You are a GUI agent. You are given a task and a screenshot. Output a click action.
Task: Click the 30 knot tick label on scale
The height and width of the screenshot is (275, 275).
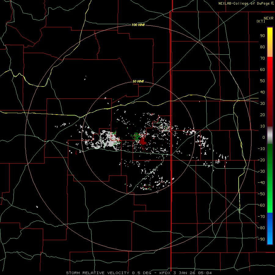[x=262, y=104]
